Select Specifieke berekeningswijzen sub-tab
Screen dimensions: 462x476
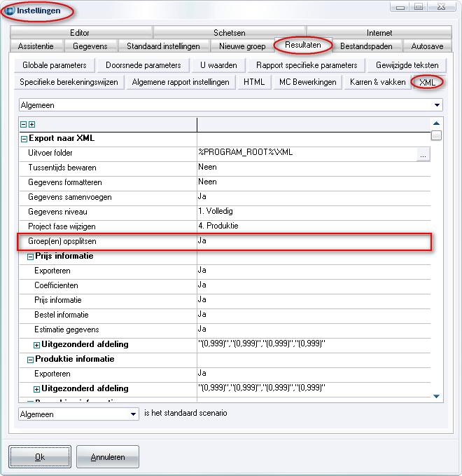pyautogui.click(x=69, y=82)
